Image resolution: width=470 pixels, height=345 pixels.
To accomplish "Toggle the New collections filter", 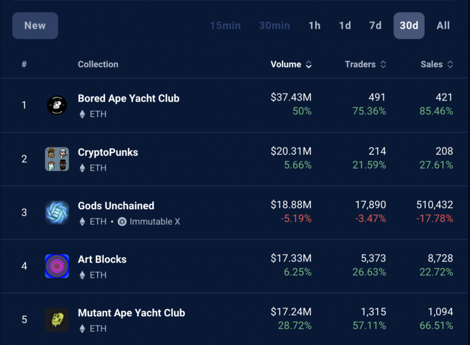I will 35,26.
